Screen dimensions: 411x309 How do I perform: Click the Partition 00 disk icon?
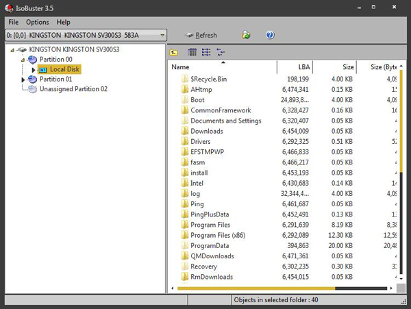coord(32,60)
